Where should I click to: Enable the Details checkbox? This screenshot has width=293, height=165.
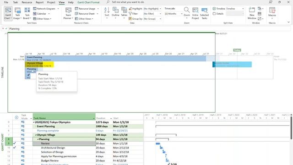214,14
